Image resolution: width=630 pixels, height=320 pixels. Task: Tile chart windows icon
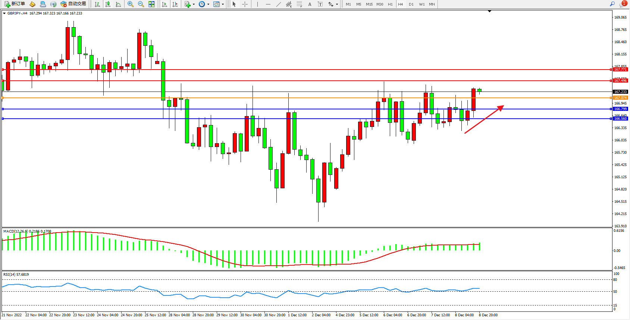(151, 4)
